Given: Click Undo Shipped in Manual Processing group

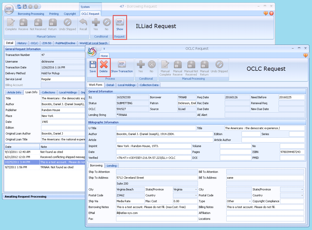Looking at the screenshot, I should click(x=219, y=67).
